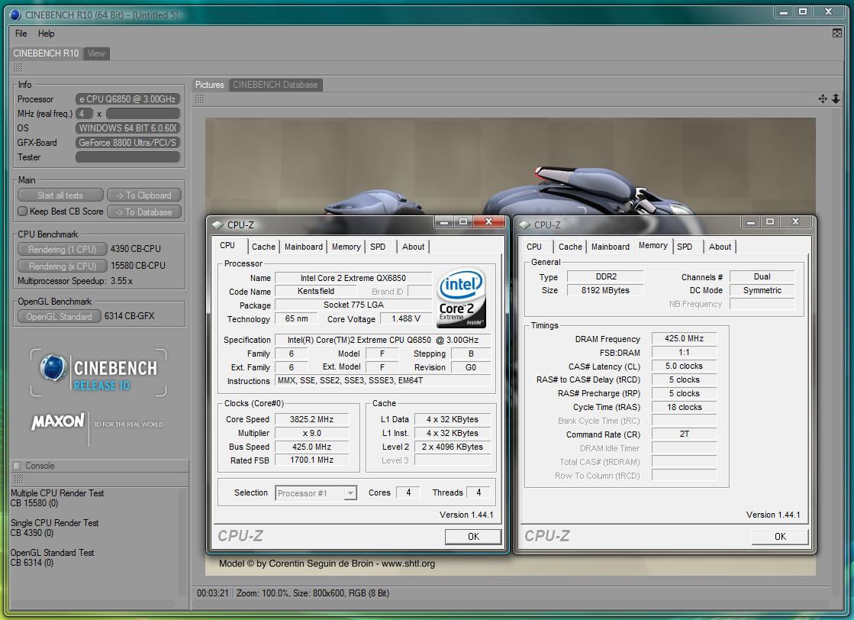Click the MAXON logo
The height and width of the screenshot is (620, 854).
pos(58,421)
